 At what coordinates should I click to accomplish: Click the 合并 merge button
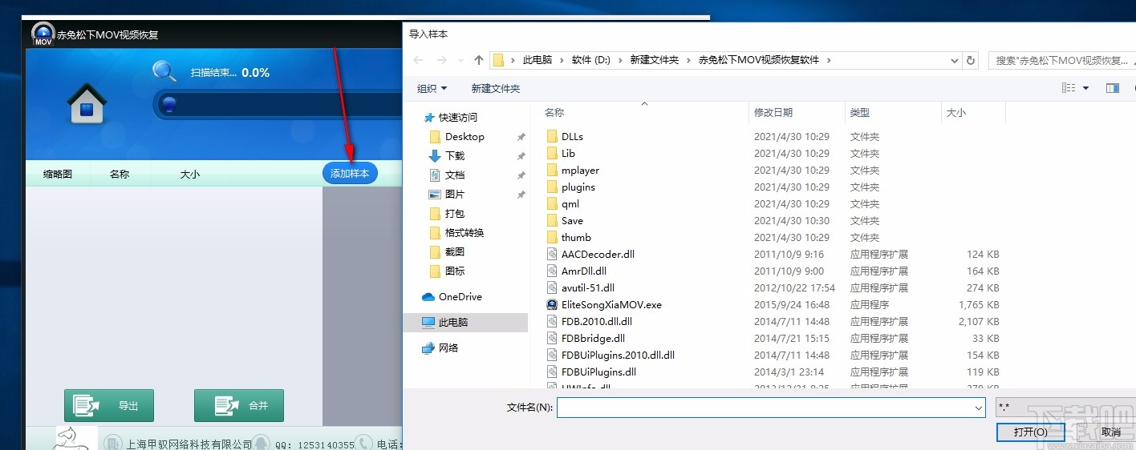pyautogui.click(x=239, y=405)
